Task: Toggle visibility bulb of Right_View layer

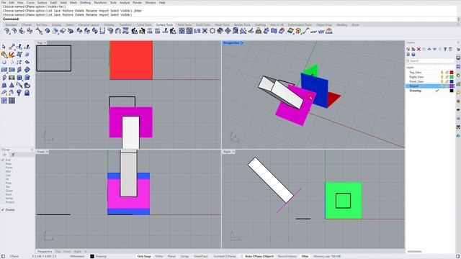Action: (442, 77)
